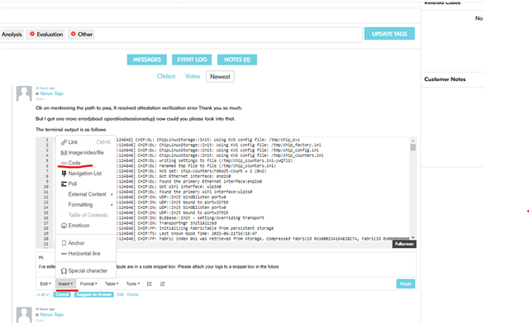The image size is (529, 324).
Task: Open the NOTES (0) tab
Action: click(237, 60)
